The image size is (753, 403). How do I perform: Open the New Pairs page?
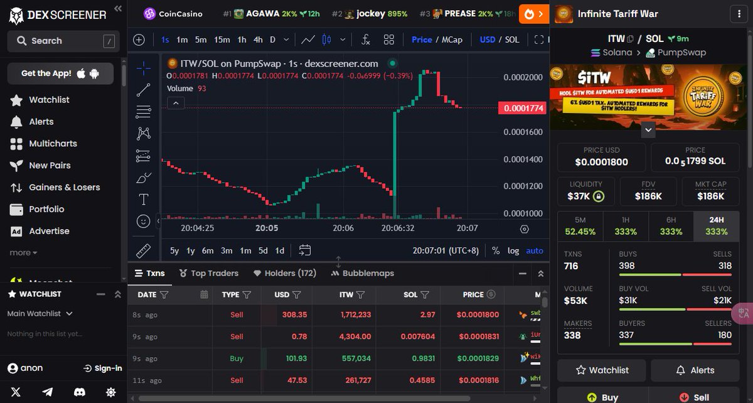(50, 165)
